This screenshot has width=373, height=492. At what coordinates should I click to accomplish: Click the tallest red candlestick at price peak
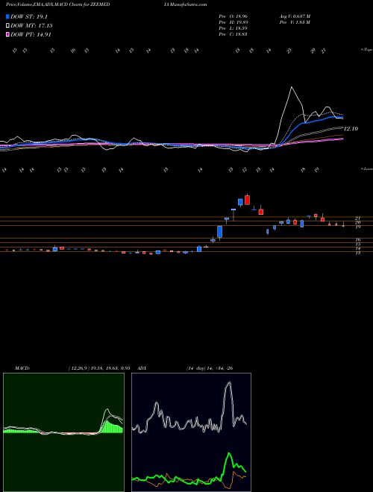(x=248, y=200)
